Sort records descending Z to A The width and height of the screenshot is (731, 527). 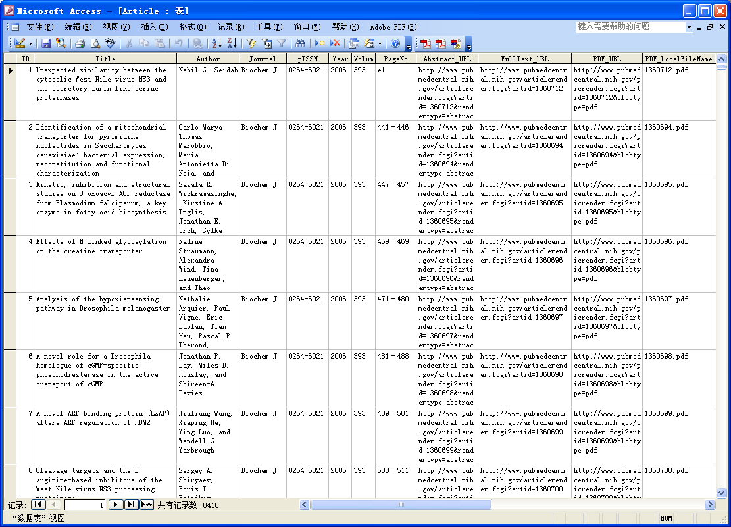(232, 43)
